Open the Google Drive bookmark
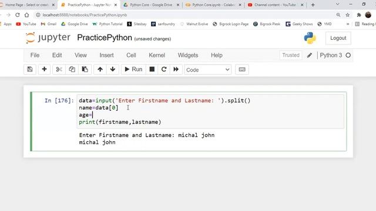This screenshot has width=376, height=211. pos(75,24)
